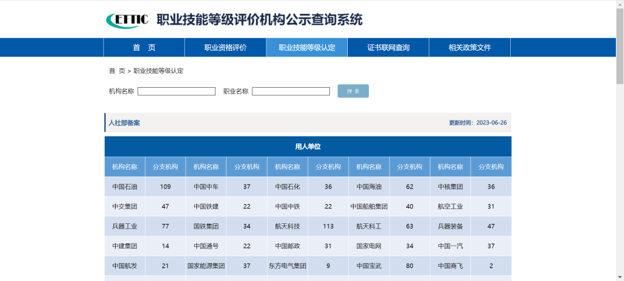Open 国家能源集团 entry

[x=206, y=266]
